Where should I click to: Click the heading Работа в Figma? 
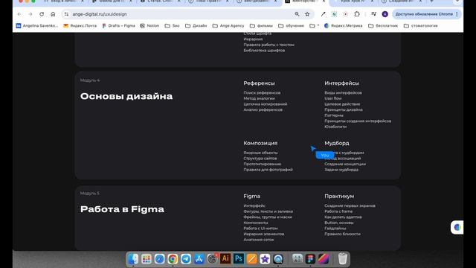tap(122, 209)
